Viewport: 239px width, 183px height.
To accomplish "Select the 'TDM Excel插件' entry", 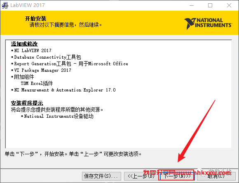I will 37,83.
